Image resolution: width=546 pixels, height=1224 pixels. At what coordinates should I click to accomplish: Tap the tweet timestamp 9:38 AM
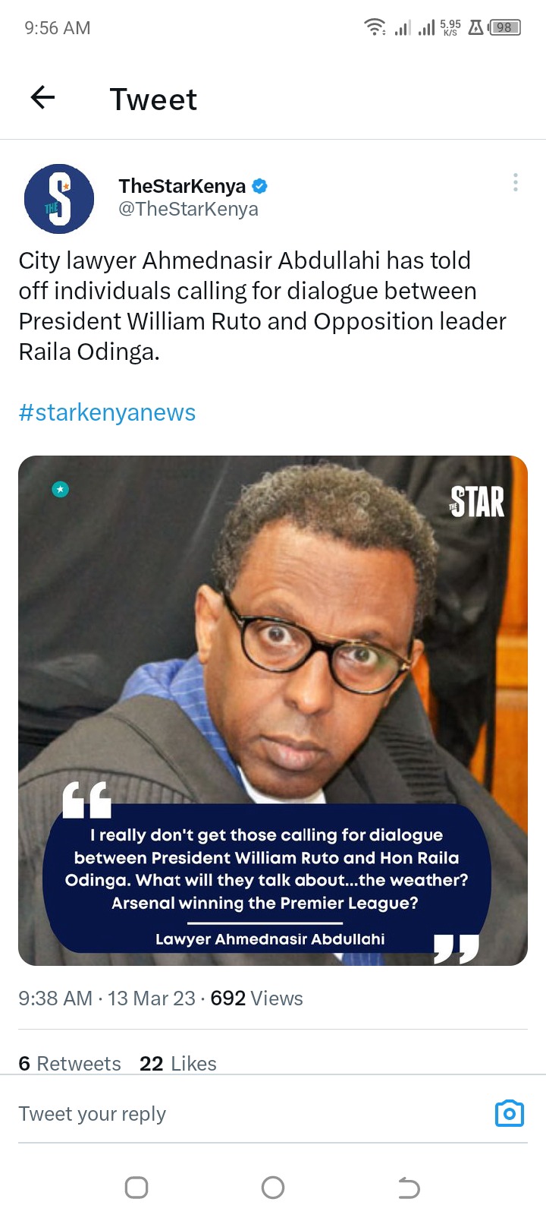[55, 998]
